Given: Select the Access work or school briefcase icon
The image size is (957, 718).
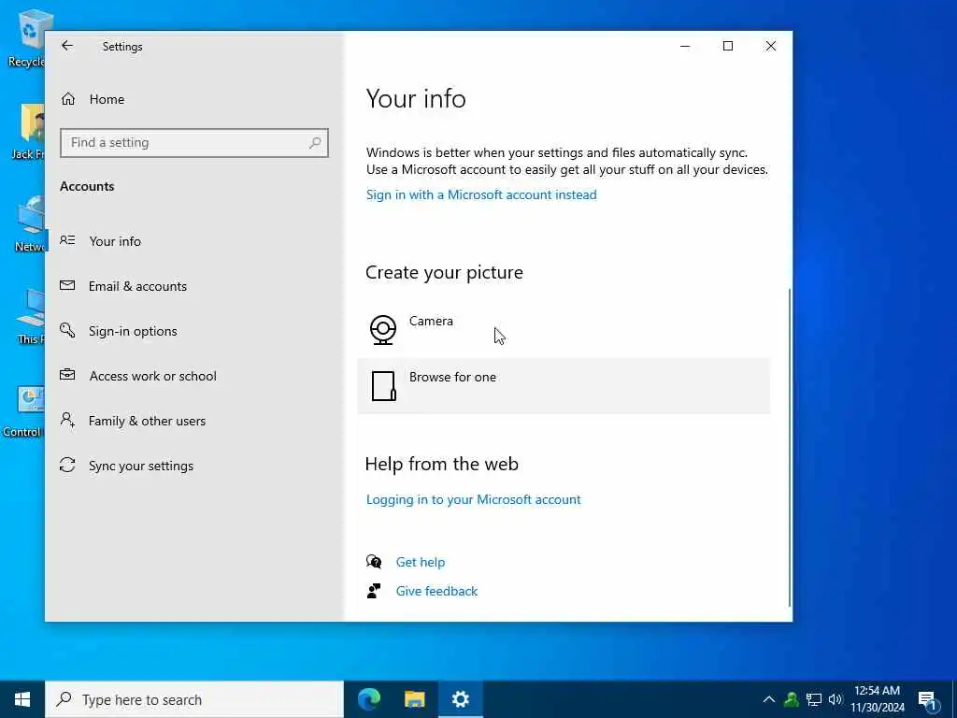Looking at the screenshot, I should pyautogui.click(x=67, y=375).
